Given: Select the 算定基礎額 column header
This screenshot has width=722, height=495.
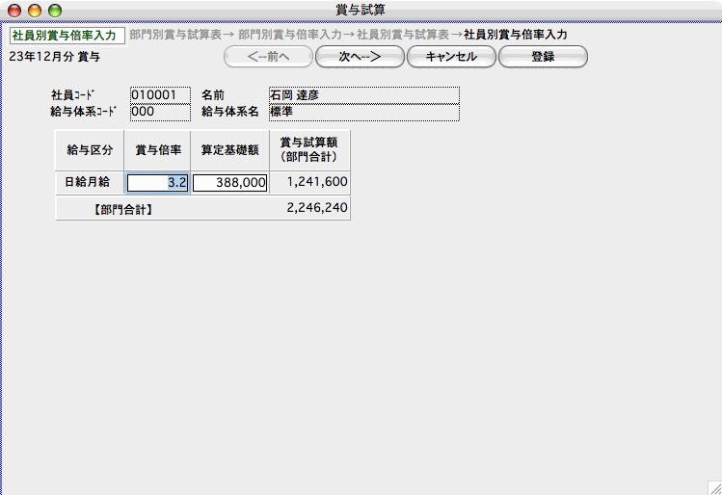Looking at the screenshot, I should (x=230, y=150).
